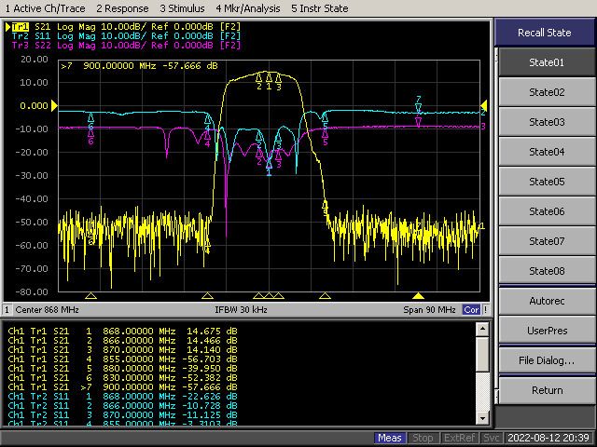Click the marker table scrollbar thumb
The width and height of the screenshot is (597, 447).
coord(482,354)
